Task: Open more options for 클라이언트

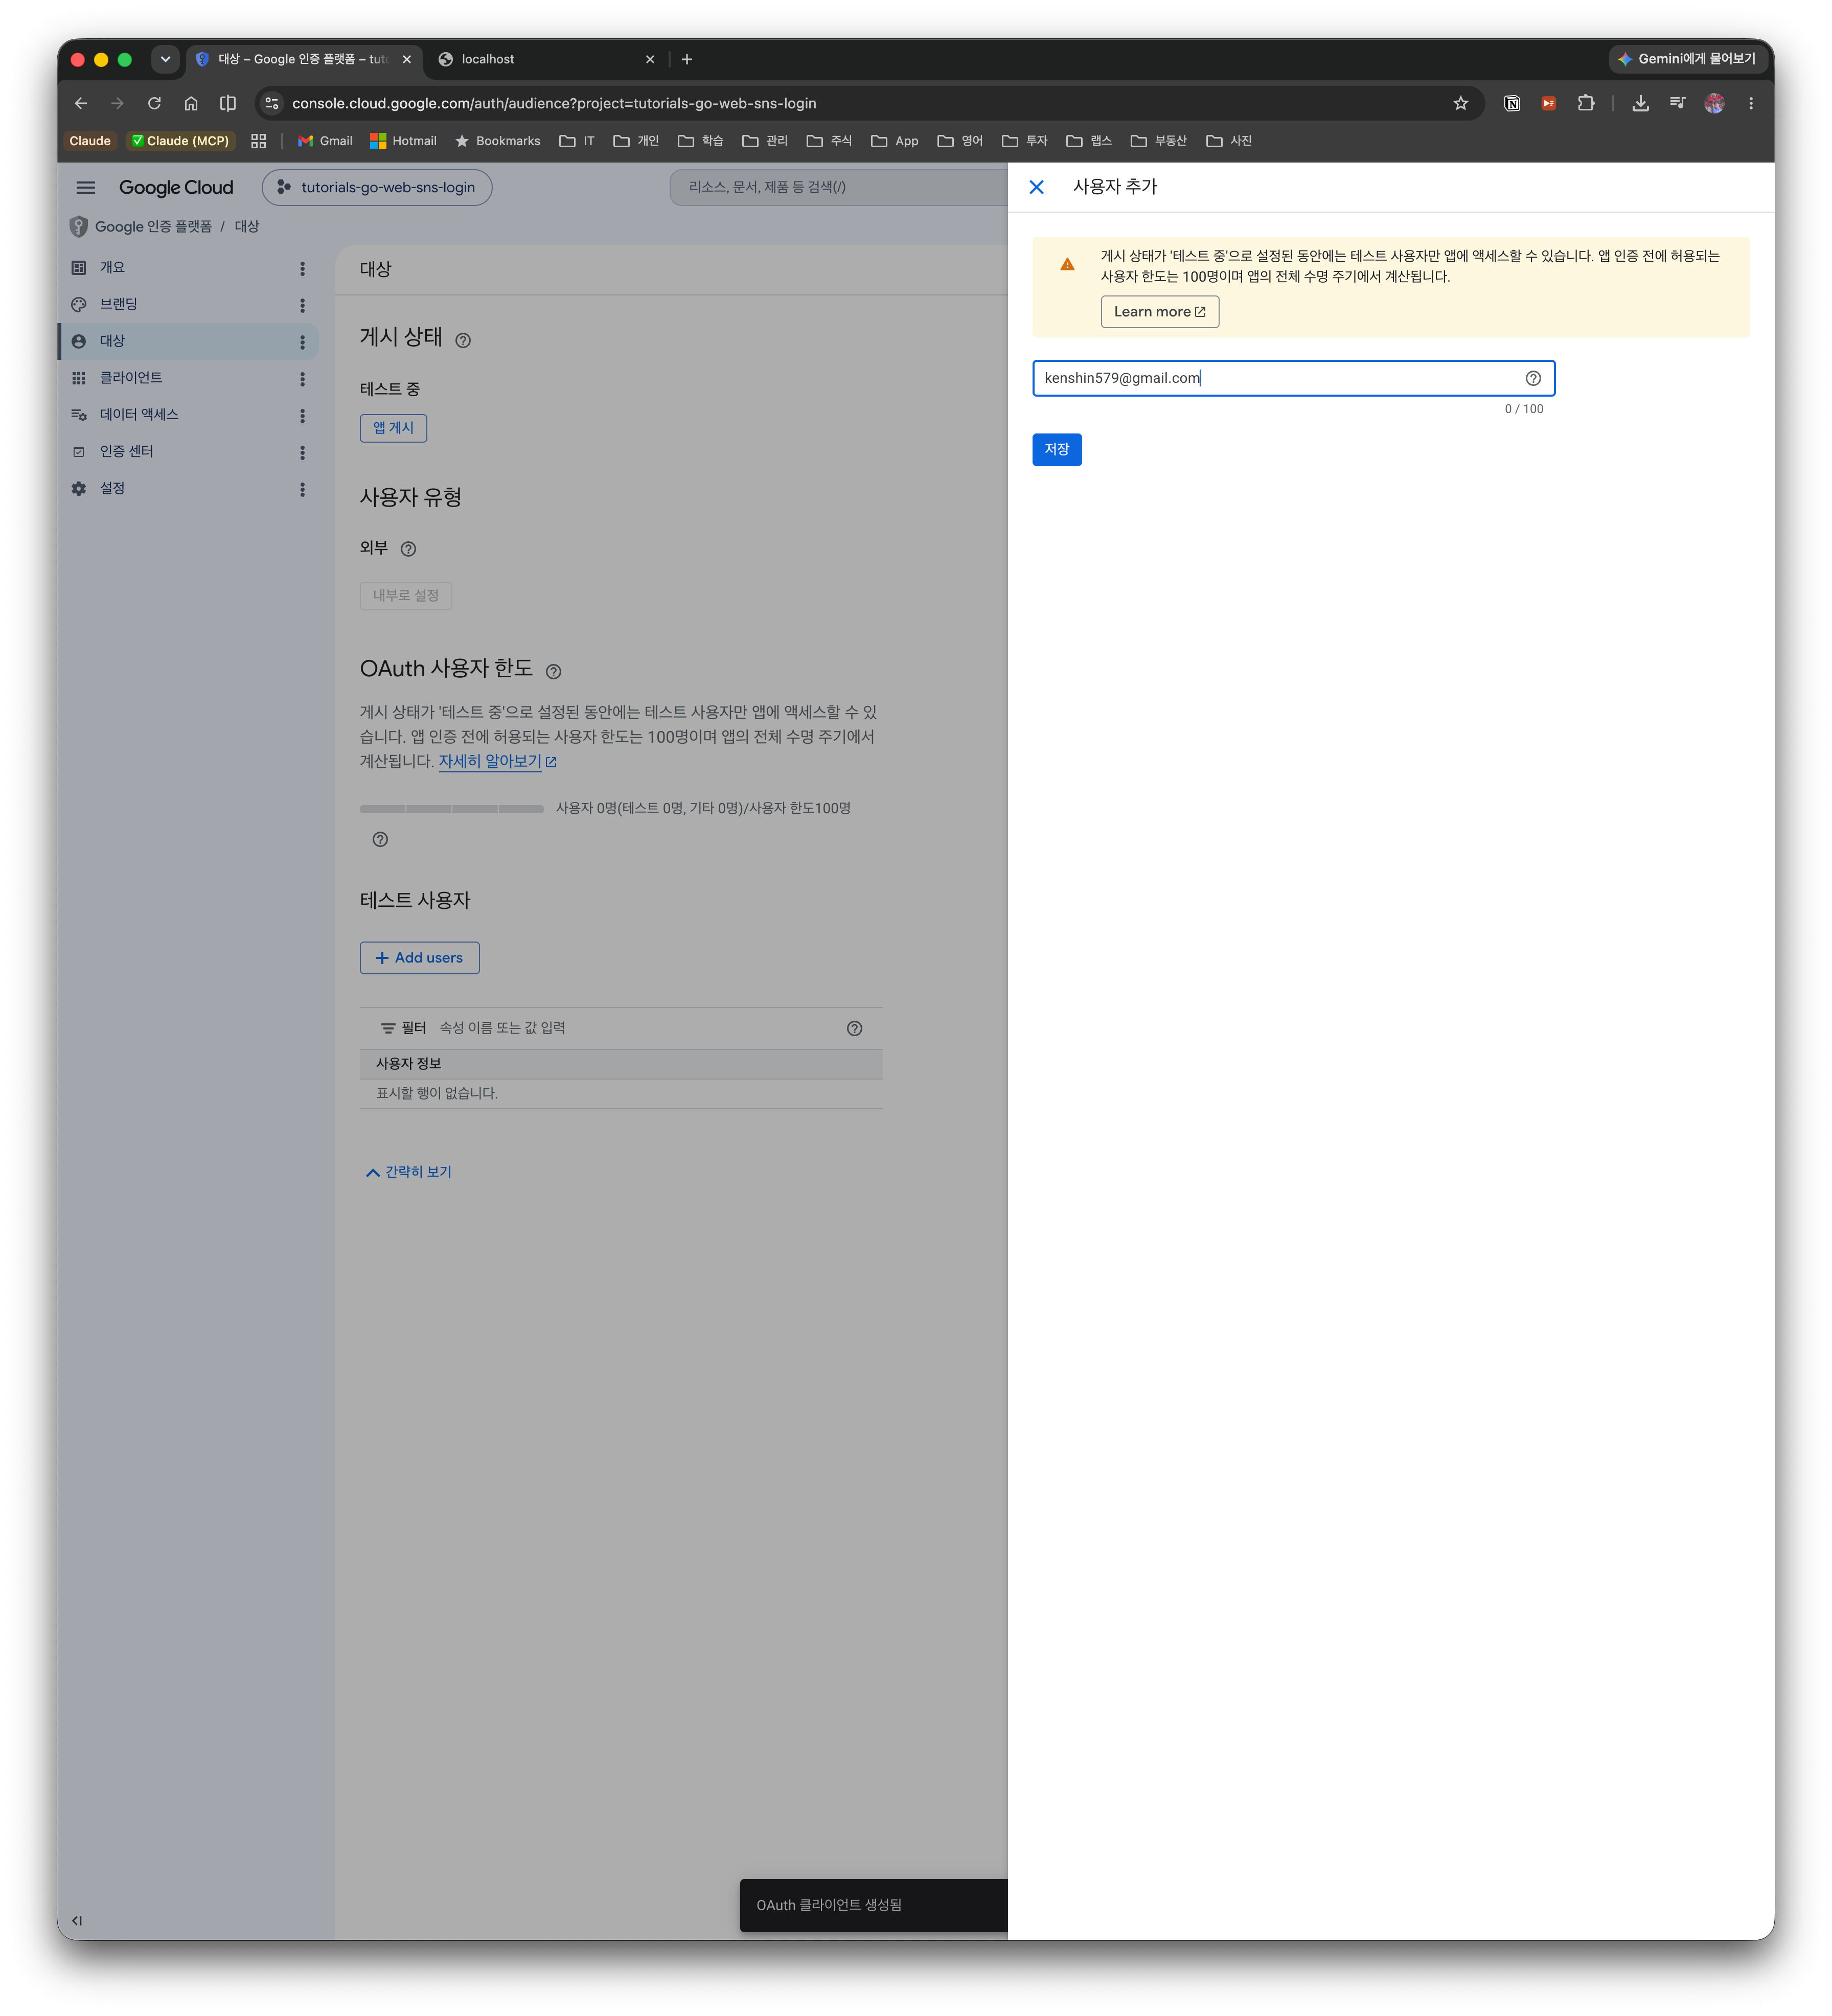Action: [302, 379]
